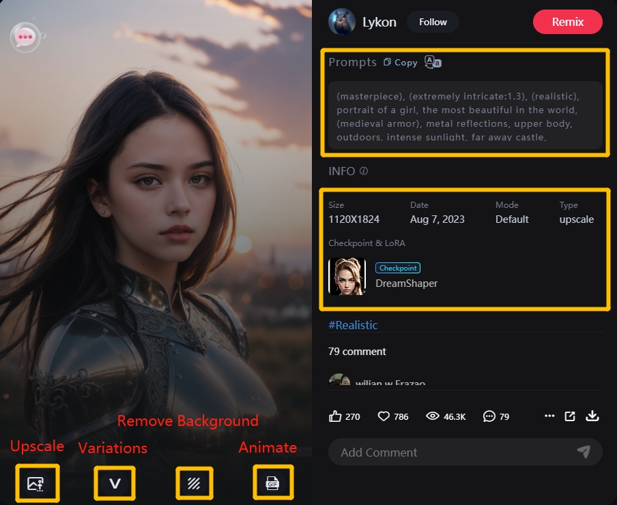Viewport: 617px width, 505px height.
Task: Open the three-dot more options menu
Action: (549, 416)
